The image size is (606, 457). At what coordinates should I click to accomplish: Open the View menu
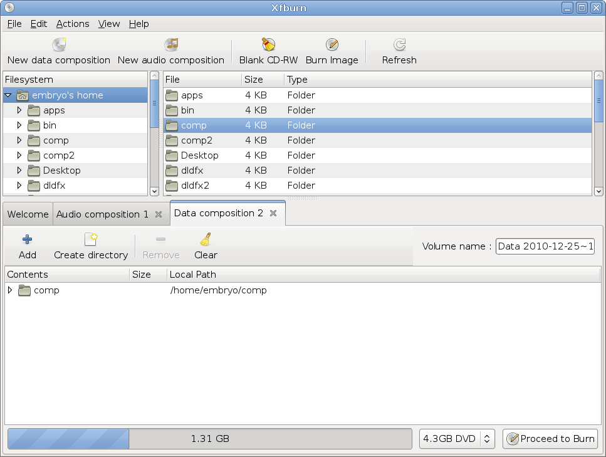(x=109, y=24)
